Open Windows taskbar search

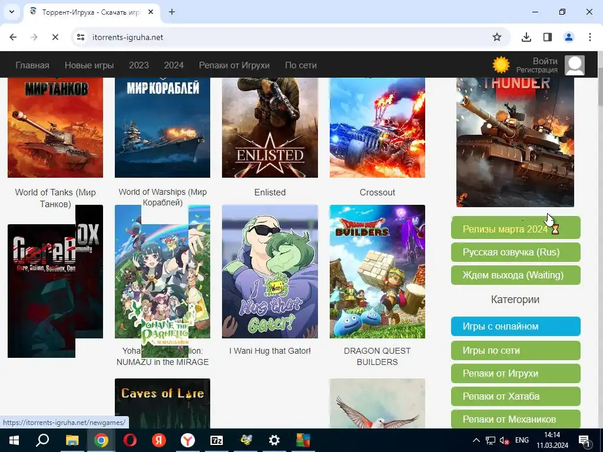pos(42,440)
